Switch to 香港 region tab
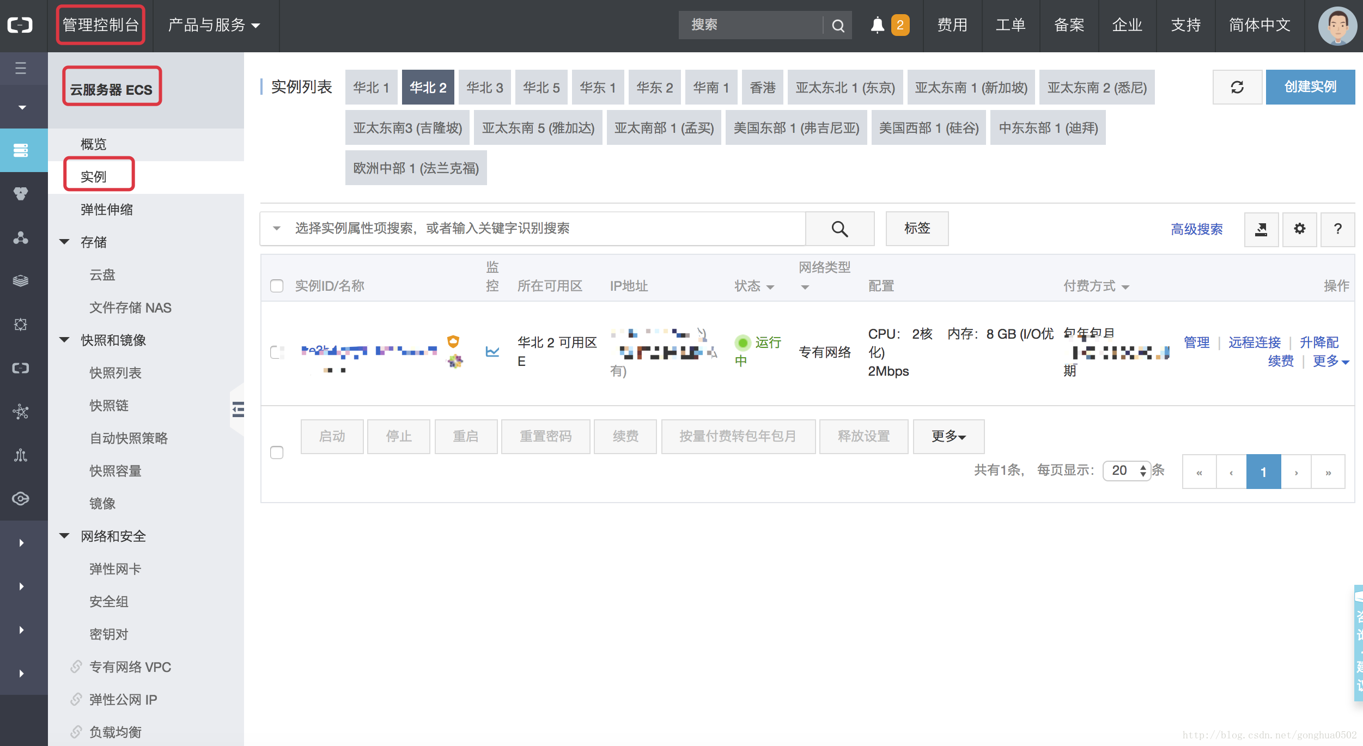 (x=763, y=87)
